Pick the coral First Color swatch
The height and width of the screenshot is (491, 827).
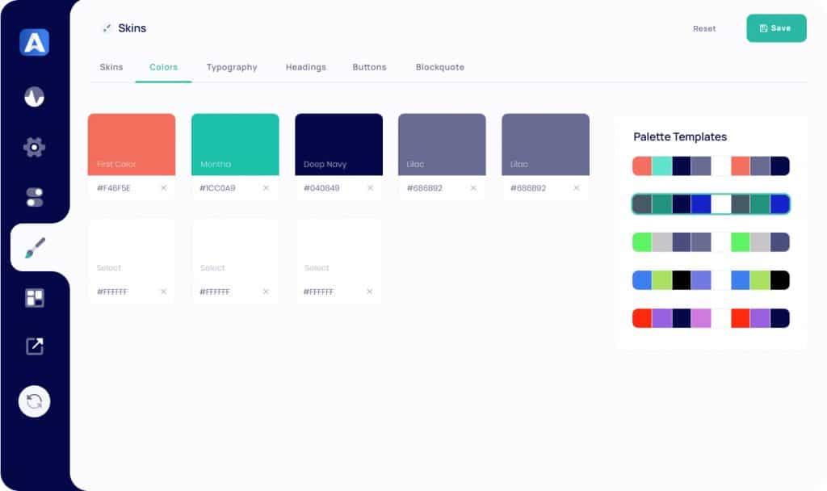pyautogui.click(x=132, y=144)
